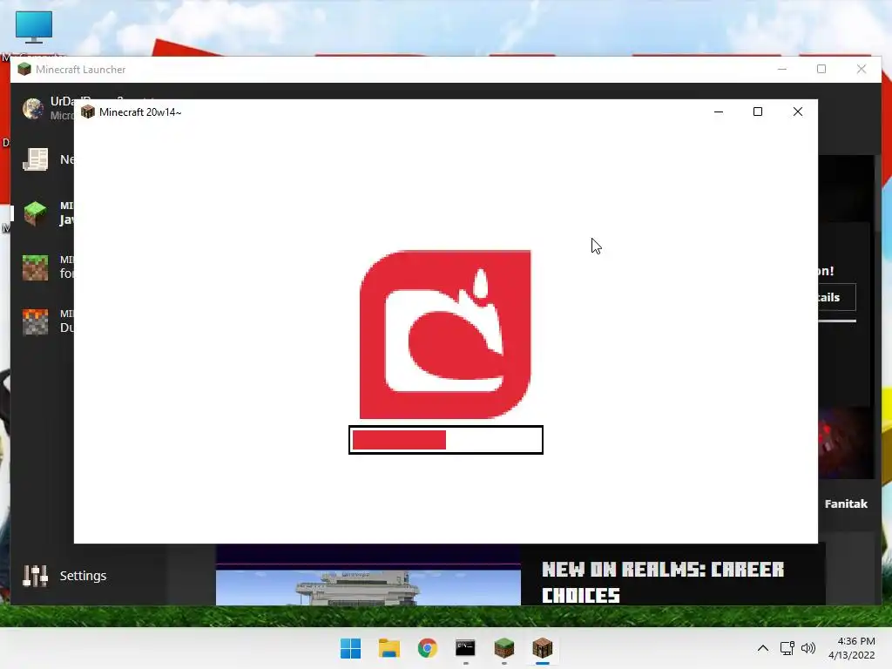Open File Explorer from the taskbar

(x=389, y=648)
